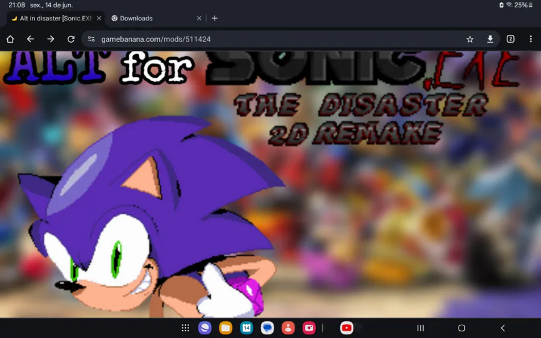541x338 pixels.
Task: Open the tab switcher showing 2 tabs
Action: coord(510,39)
